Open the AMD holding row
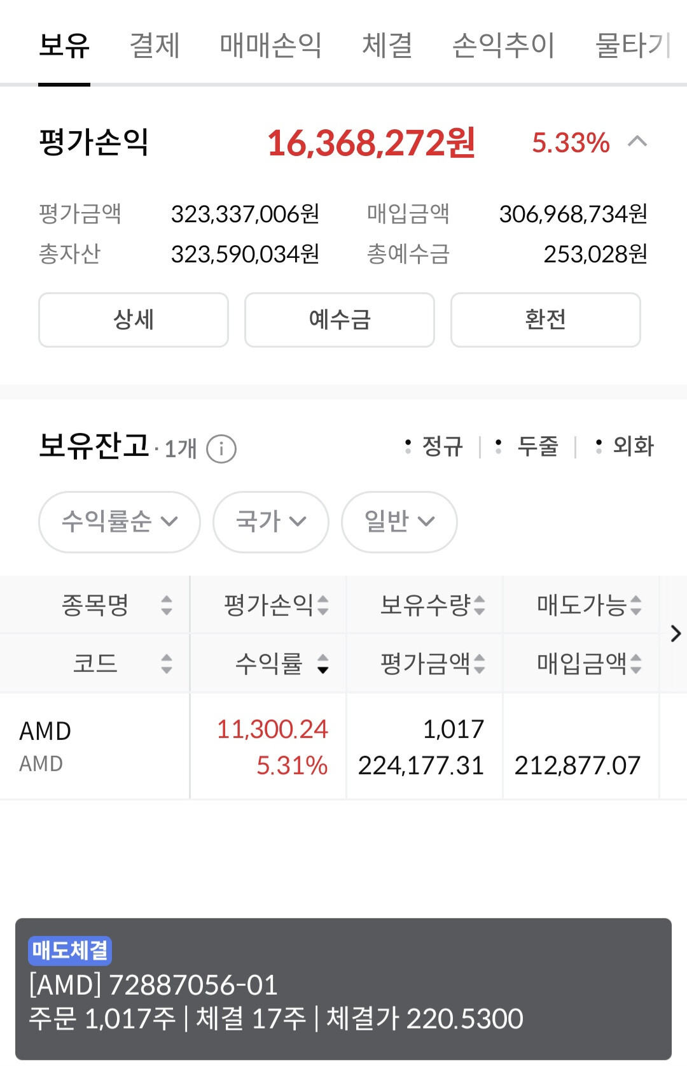687x1066 pixels. click(x=95, y=746)
